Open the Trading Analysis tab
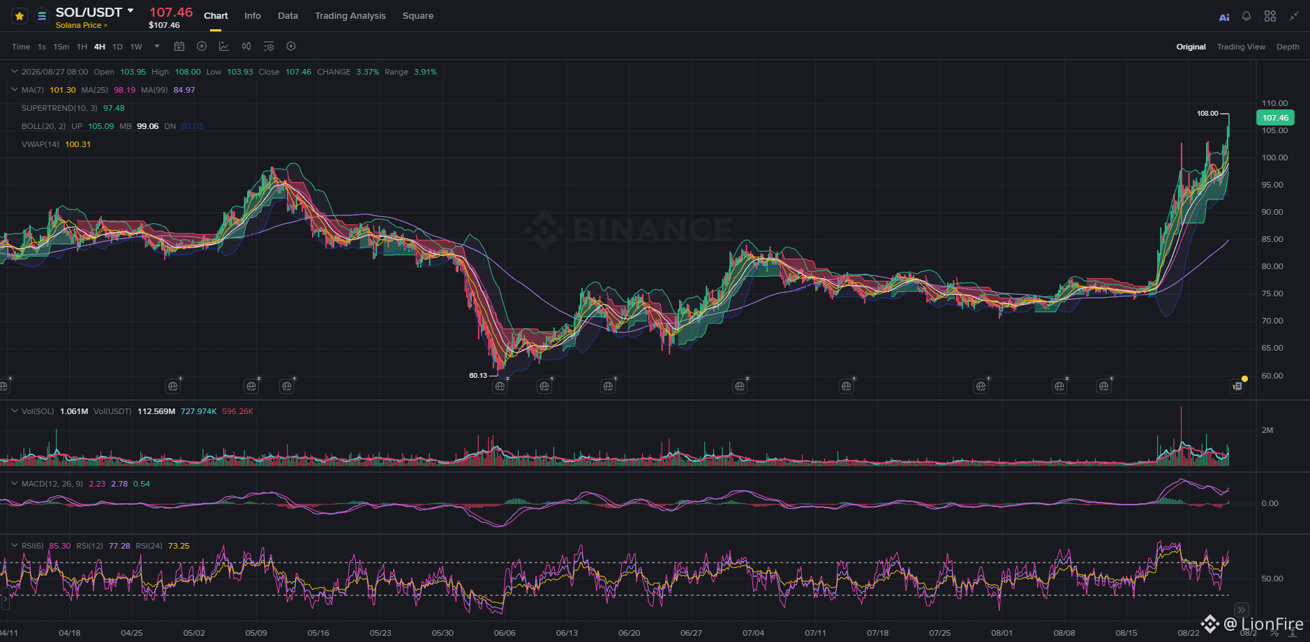 click(350, 16)
